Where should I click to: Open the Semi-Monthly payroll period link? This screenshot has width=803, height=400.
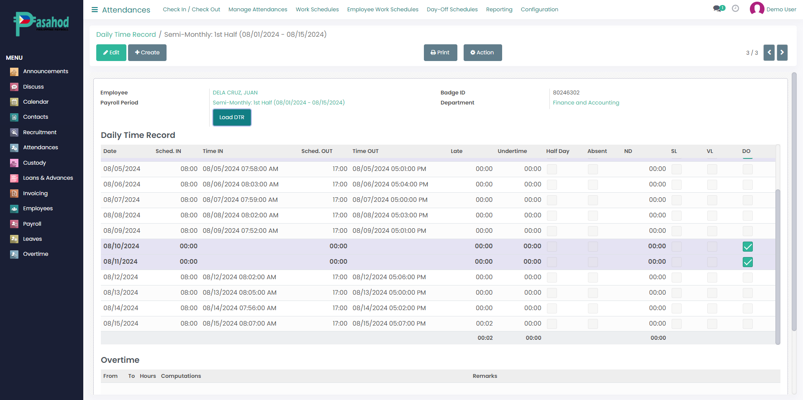tap(279, 103)
